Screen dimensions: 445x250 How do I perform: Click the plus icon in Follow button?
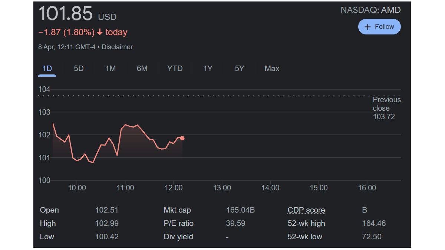(x=367, y=27)
